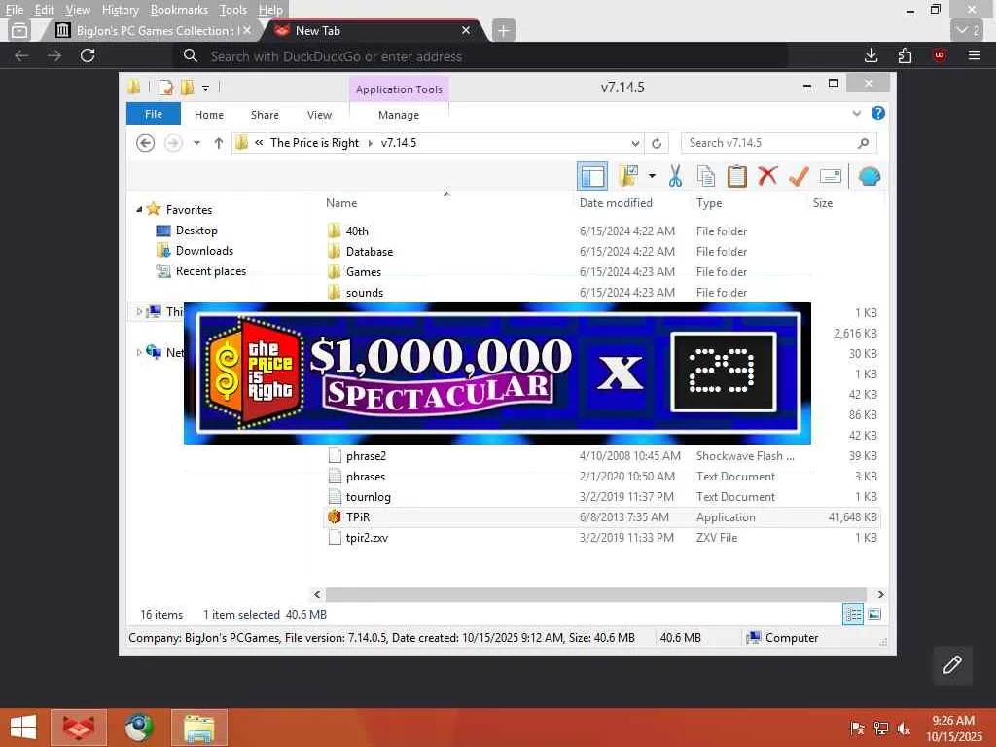Open Downloads in Favorites
Screen dimensions: 996x747
(204, 251)
